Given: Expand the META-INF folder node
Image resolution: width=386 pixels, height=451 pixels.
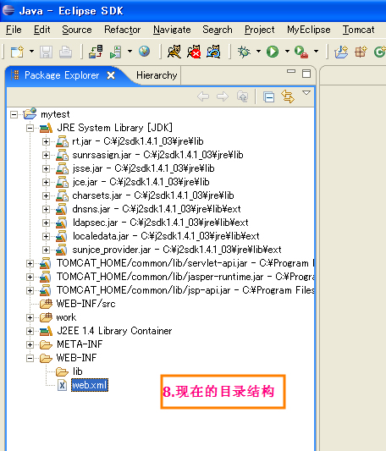Looking at the screenshot, I should point(30,344).
